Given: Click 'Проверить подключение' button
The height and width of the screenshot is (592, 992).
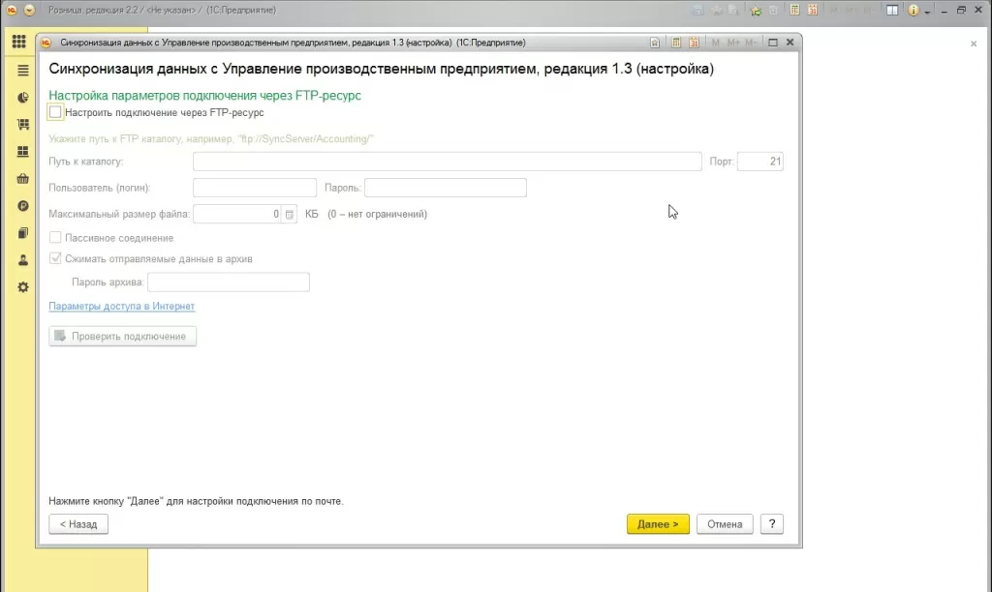Looking at the screenshot, I should [x=123, y=336].
